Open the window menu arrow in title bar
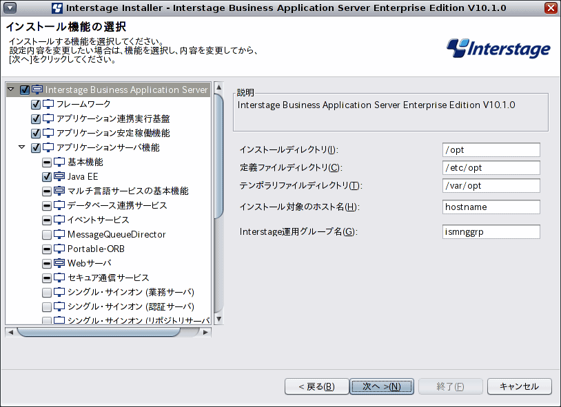Viewport: 561px width, 407px height. point(10,8)
